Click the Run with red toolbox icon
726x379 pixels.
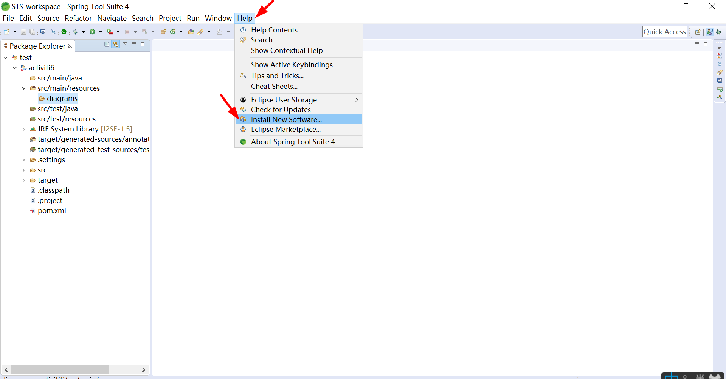click(110, 32)
